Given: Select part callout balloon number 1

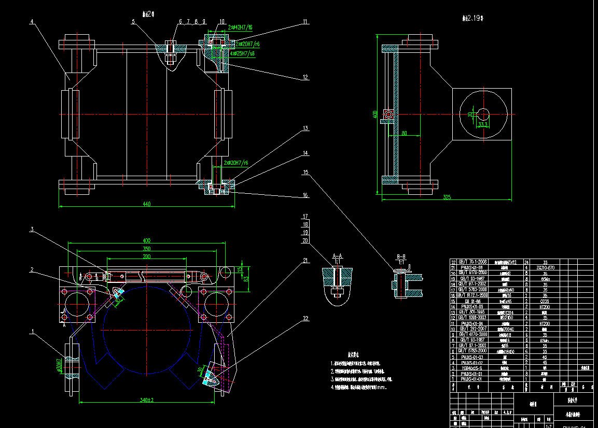Looking at the screenshot, I should point(33,332).
